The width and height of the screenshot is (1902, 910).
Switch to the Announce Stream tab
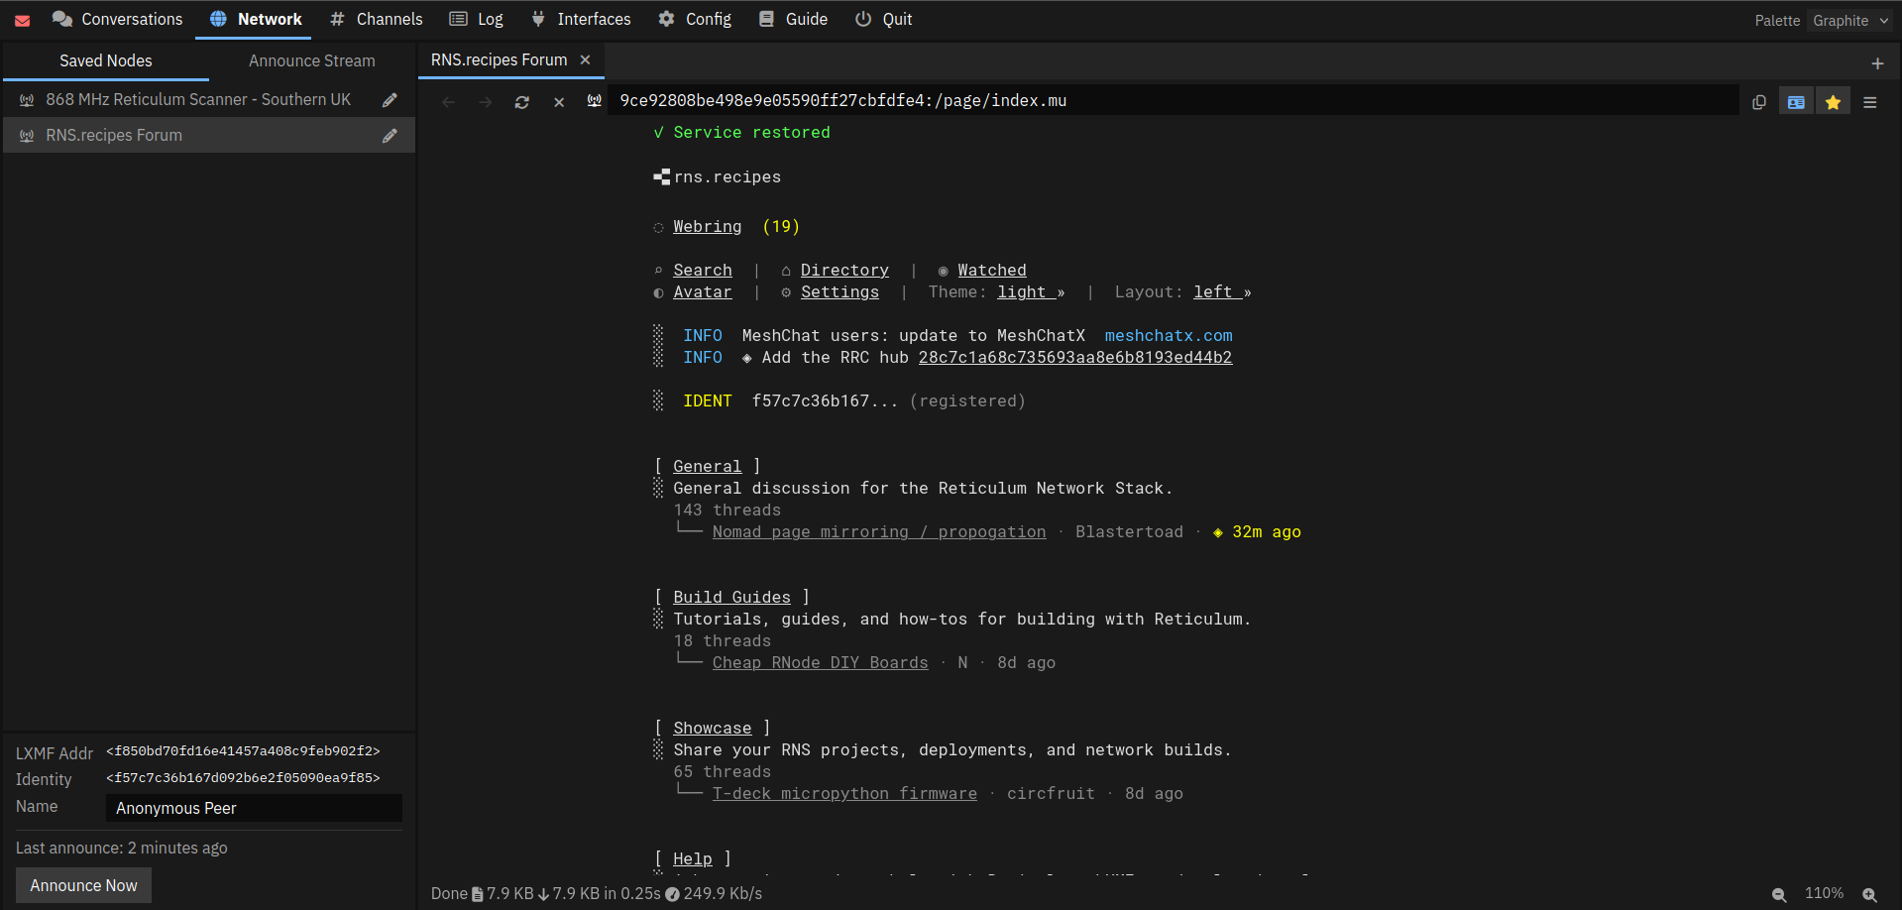(312, 61)
